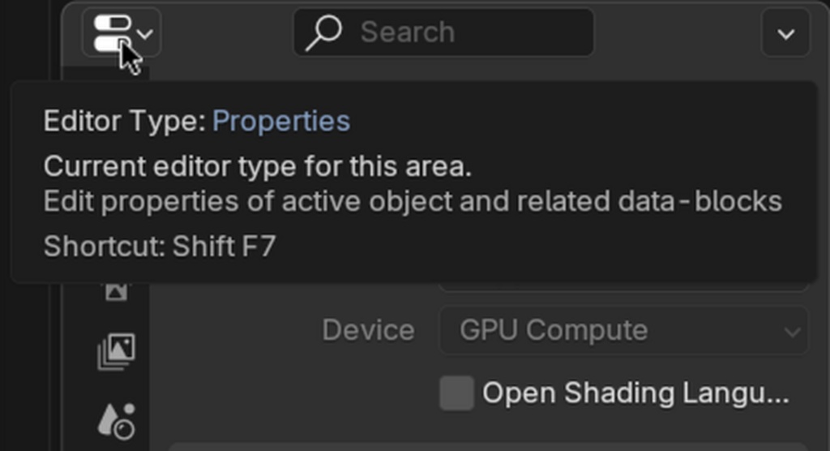
Task: Click the chevron beside the editor type icon
Action: pos(146,34)
